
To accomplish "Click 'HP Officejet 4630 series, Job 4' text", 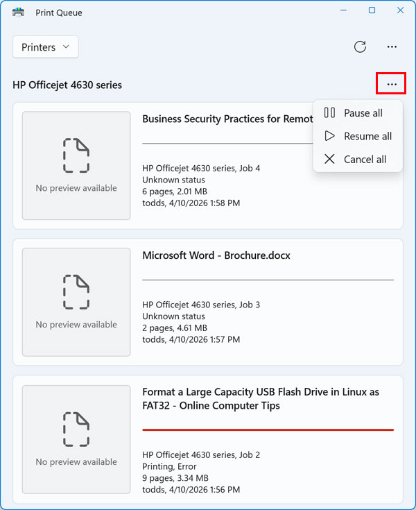I will click(x=201, y=168).
